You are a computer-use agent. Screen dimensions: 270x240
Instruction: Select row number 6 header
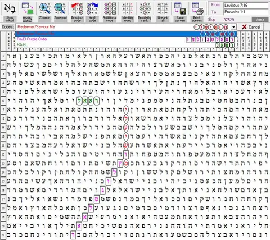3,101
